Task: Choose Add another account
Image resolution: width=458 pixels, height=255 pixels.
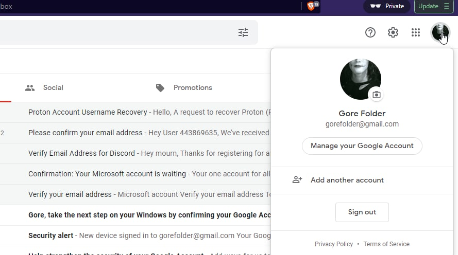Action: pyautogui.click(x=362, y=180)
